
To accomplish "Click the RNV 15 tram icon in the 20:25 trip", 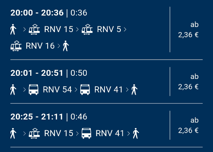I will coord(34,133).
